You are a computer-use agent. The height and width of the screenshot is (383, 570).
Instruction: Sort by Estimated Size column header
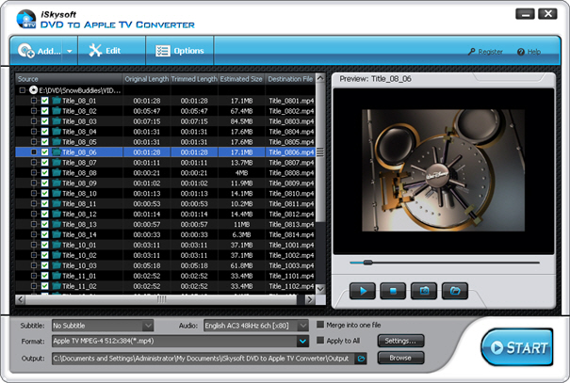click(x=241, y=79)
